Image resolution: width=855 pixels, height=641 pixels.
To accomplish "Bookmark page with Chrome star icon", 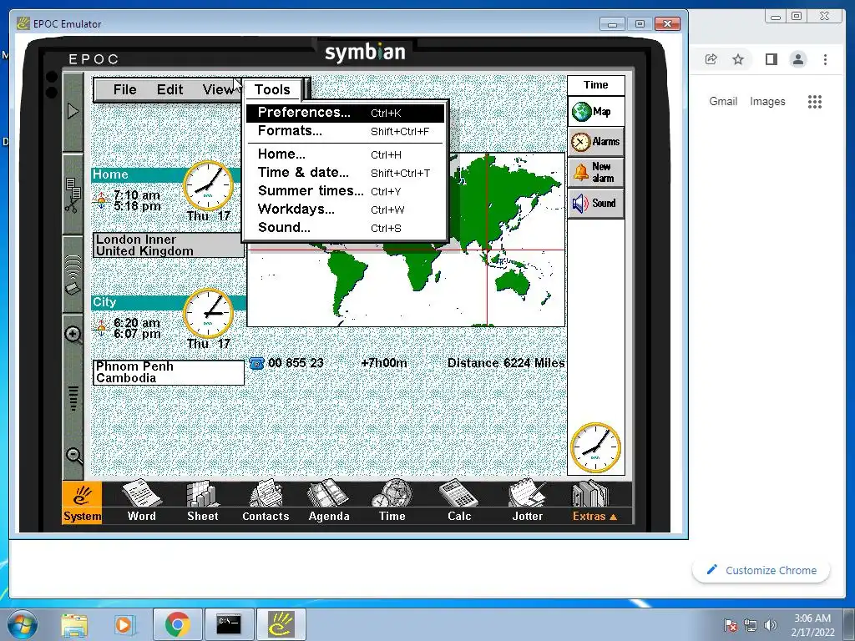I will coord(738,59).
